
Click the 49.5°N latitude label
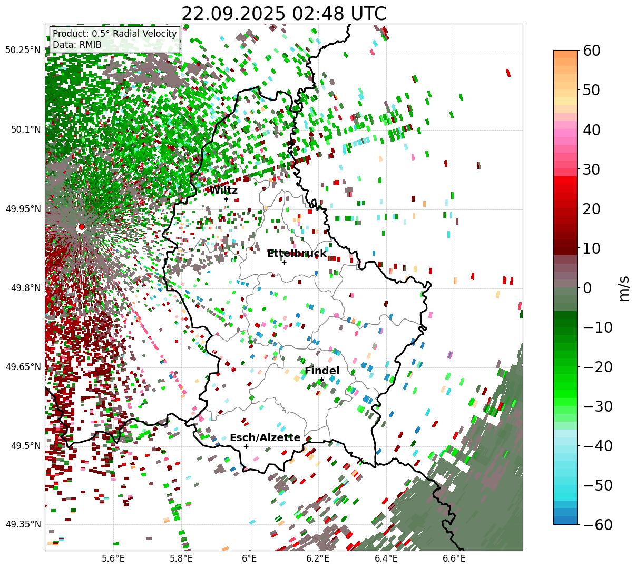(25, 446)
